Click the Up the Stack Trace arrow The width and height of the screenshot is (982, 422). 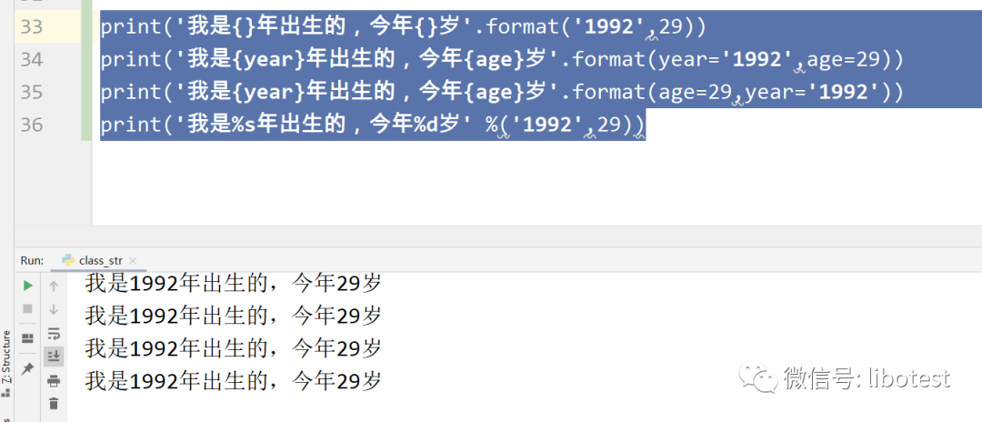[x=54, y=286]
